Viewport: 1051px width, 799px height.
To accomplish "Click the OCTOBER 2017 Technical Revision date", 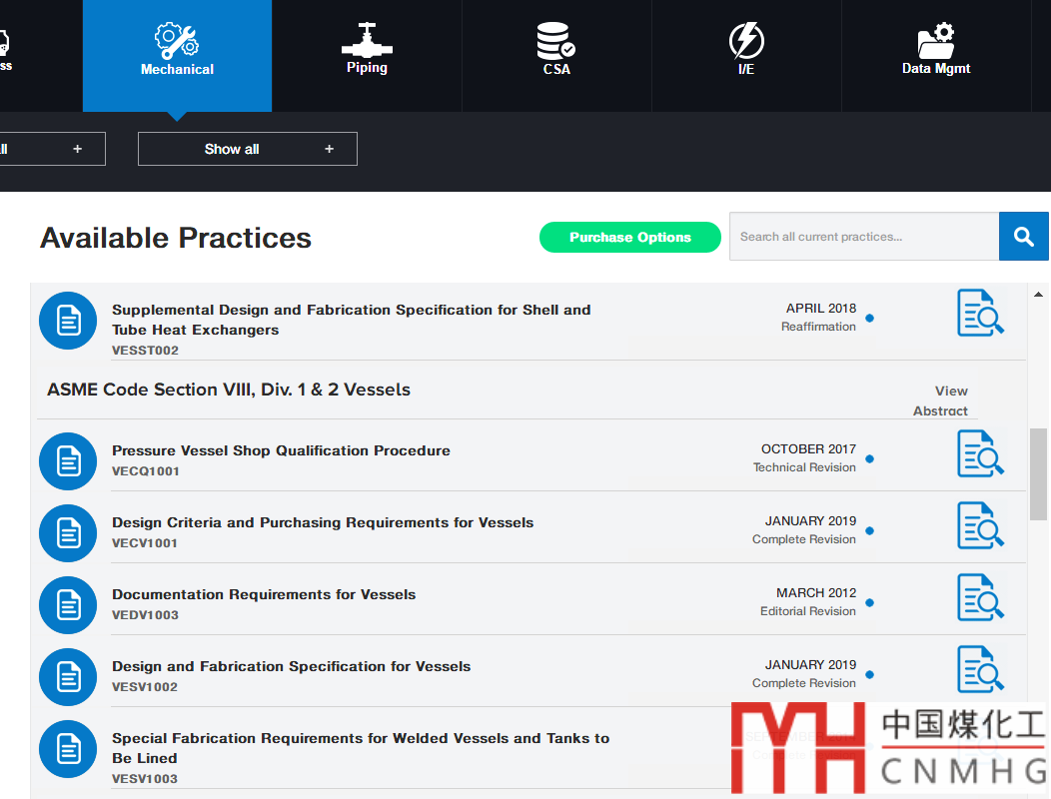I will pos(804,457).
